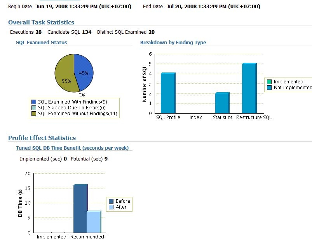
Task: Click the SQL Profile axis label
Action: coord(168,117)
